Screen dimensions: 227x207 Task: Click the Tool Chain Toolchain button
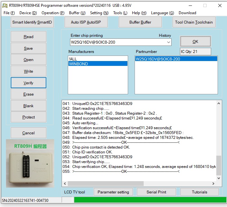[194, 22]
